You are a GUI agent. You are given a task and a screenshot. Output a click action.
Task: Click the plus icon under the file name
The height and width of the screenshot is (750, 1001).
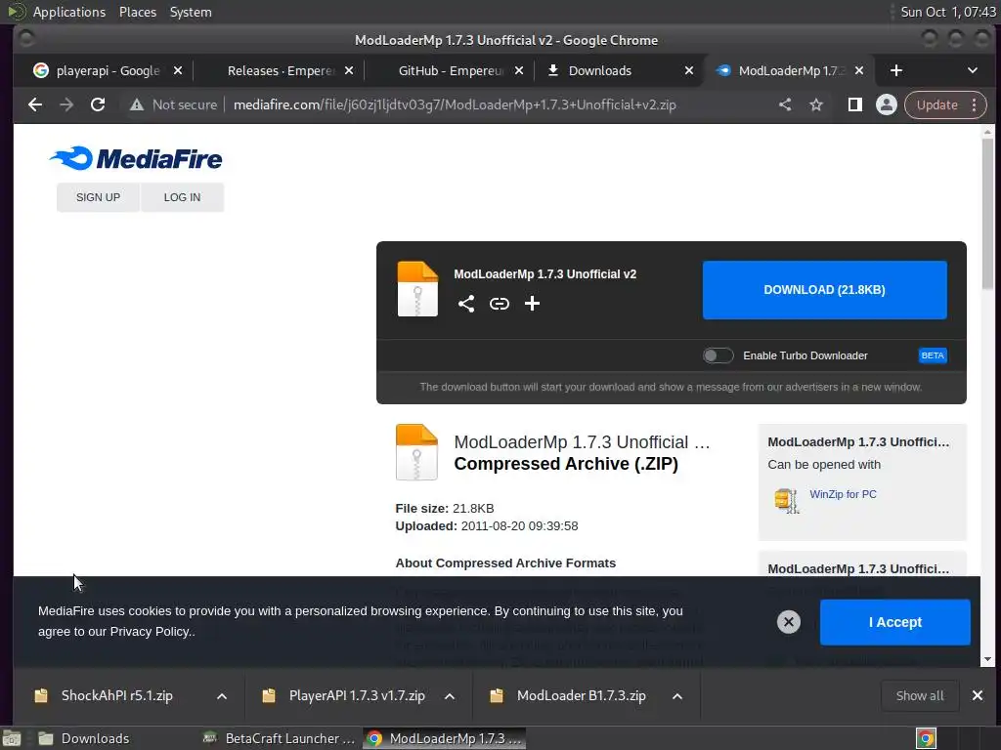coord(533,304)
